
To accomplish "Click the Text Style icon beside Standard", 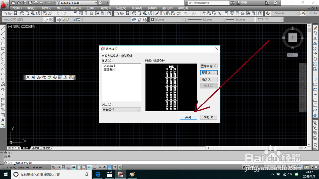I will [268, 13].
